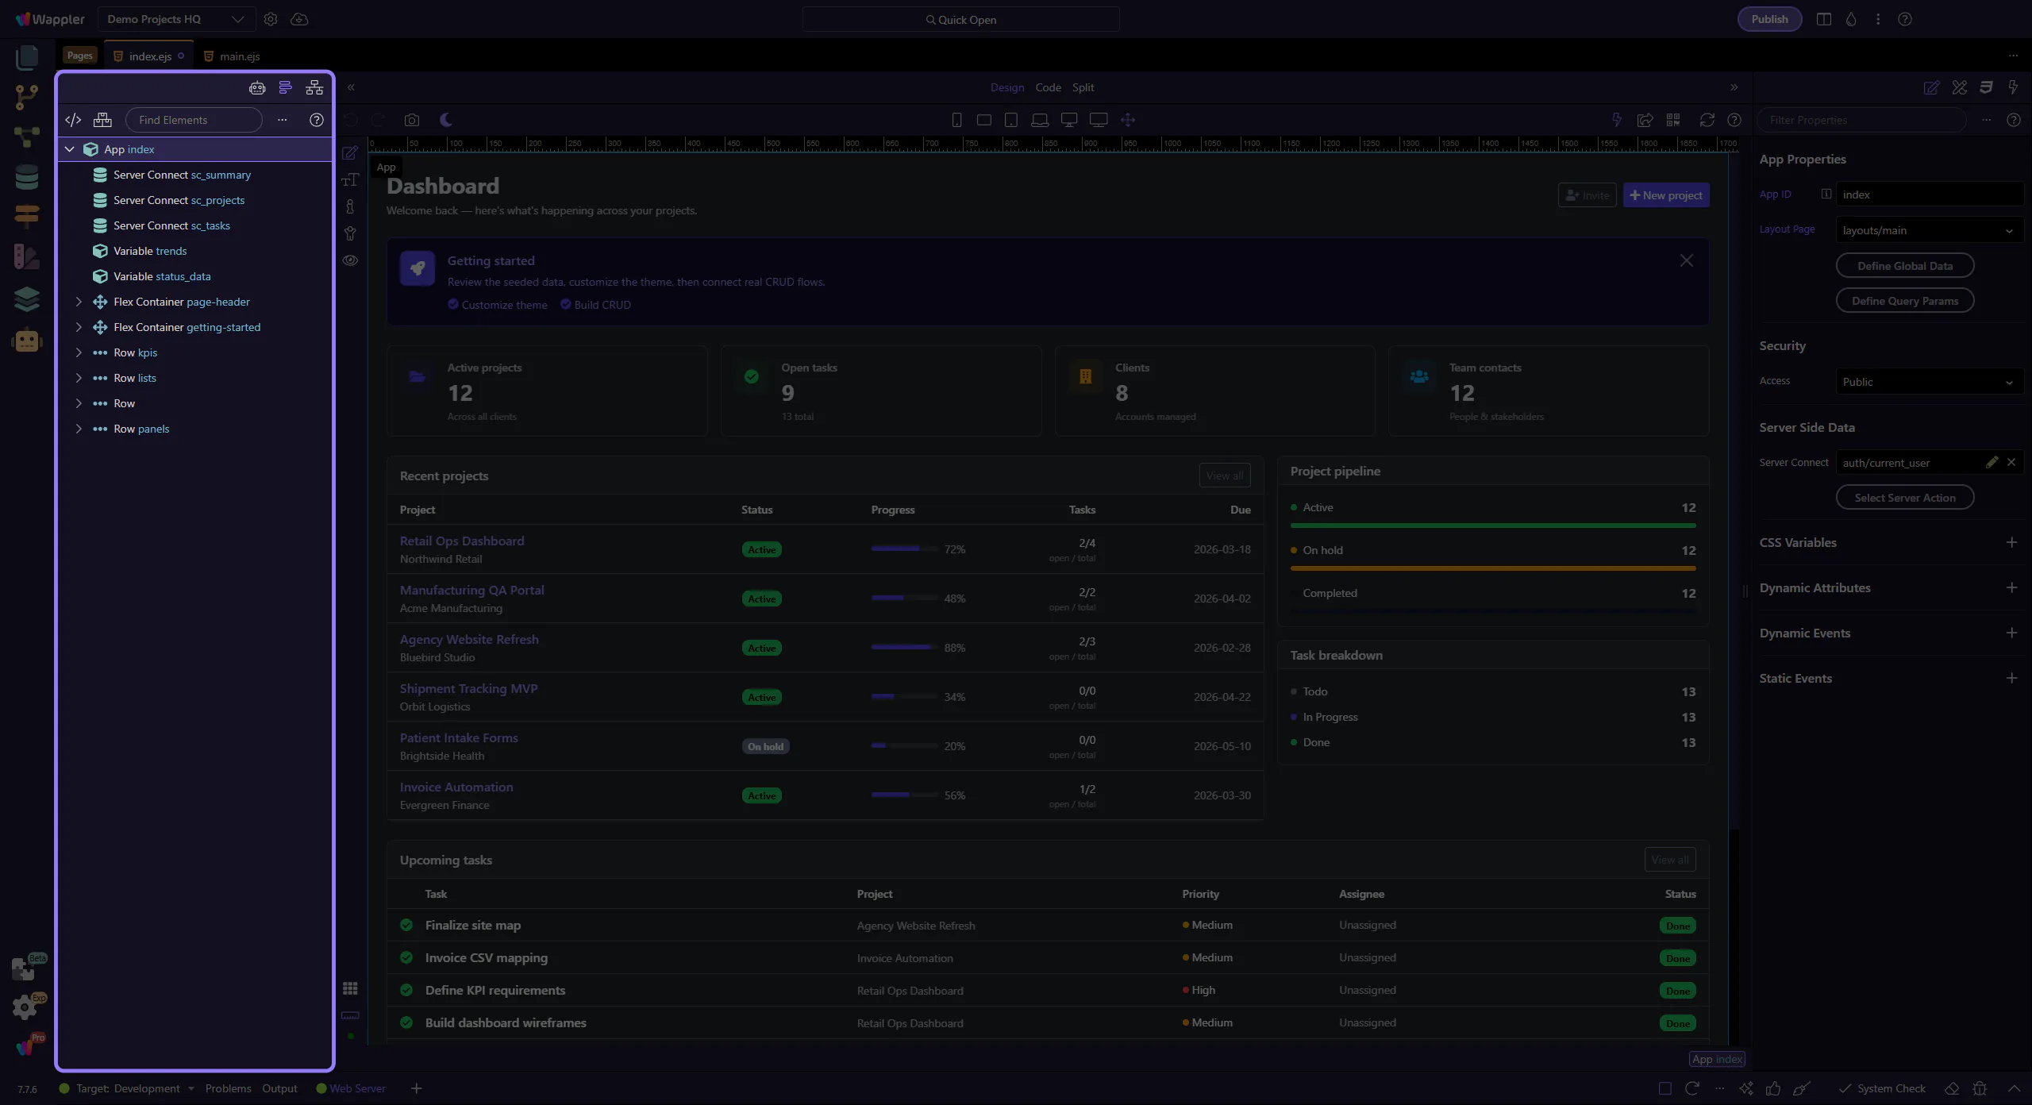Image resolution: width=2032 pixels, height=1105 pixels.
Task: Expand the Flex Container page-header node
Action: coord(79,302)
